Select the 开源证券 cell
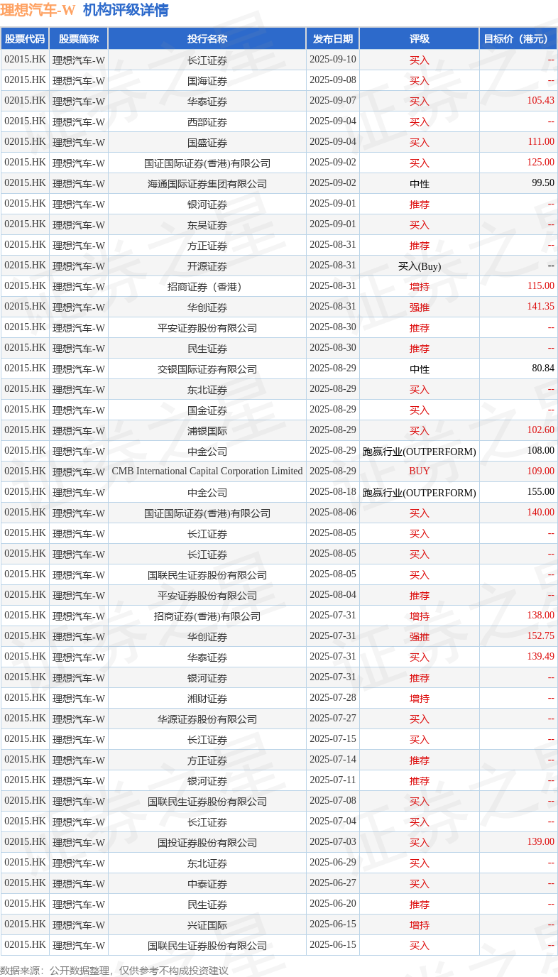The height and width of the screenshot is (977, 558). 207,266
